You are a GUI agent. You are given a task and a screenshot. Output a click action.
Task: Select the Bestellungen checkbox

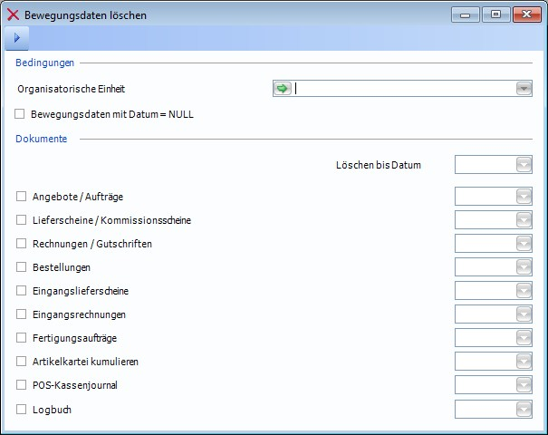21,267
